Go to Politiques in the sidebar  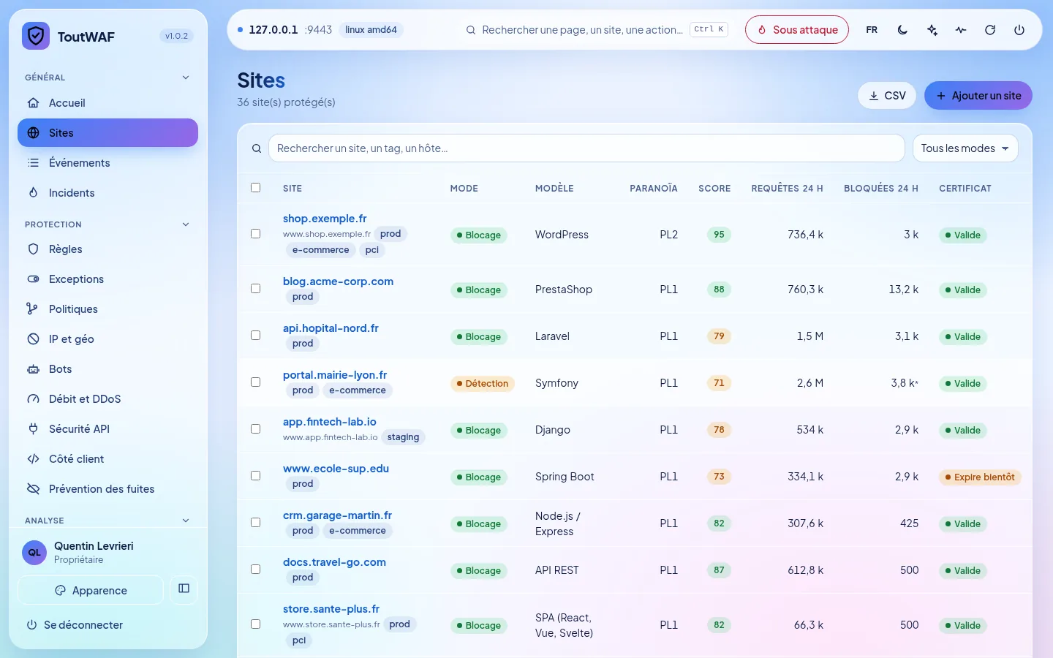(x=107, y=309)
